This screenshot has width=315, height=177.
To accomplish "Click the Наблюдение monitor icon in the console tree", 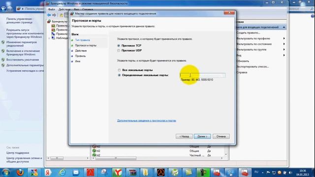I will pos(53,38).
